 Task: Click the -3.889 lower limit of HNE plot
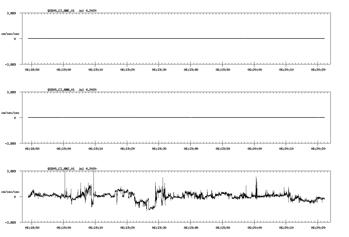pyautogui.click(x=10, y=64)
